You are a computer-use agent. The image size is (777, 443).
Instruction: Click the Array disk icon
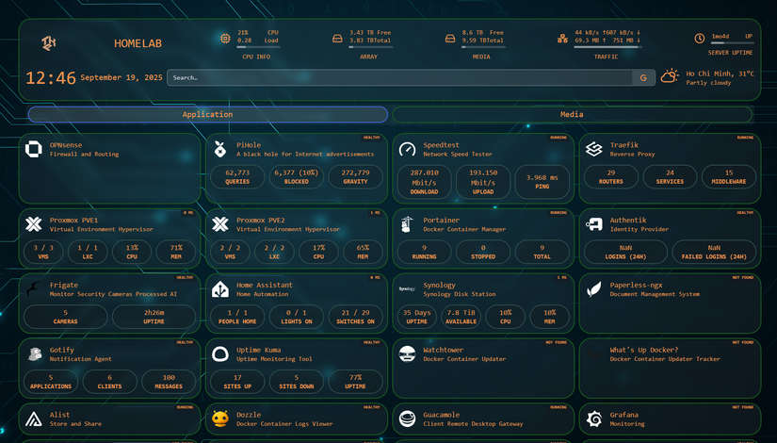click(x=337, y=39)
